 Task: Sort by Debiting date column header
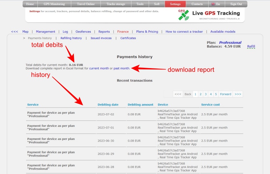click(108, 105)
